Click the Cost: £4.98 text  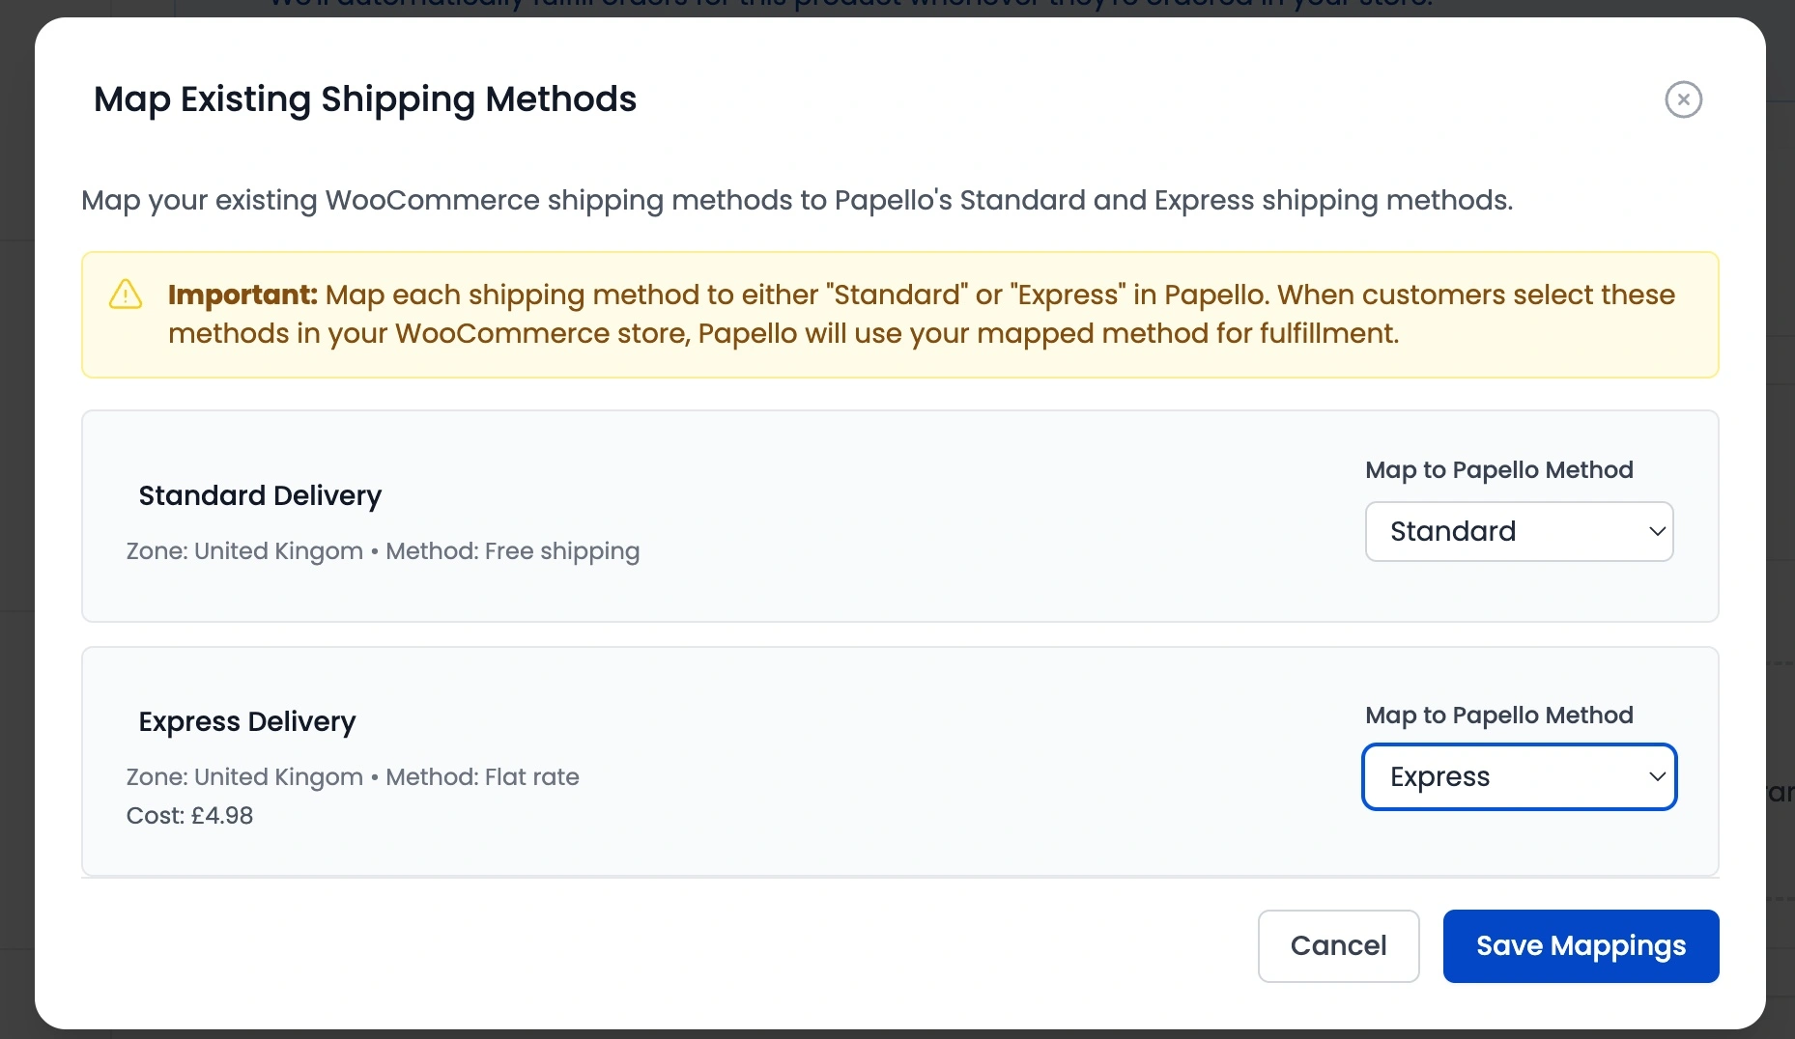(x=189, y=815)
